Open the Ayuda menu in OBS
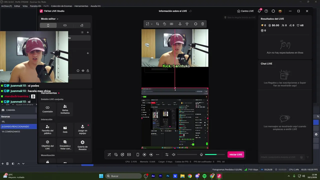The height and width of the screenshot is (180, 320). pos(95,6)
